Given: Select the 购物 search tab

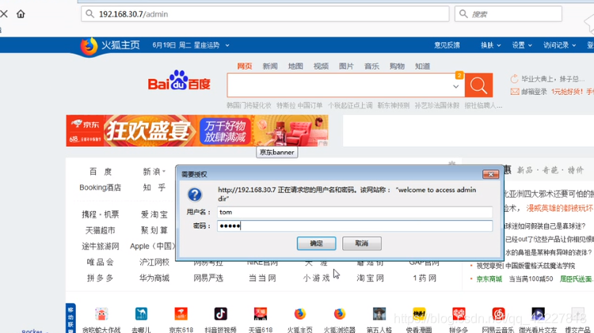Looking at the screenshot, I should 397,66.
